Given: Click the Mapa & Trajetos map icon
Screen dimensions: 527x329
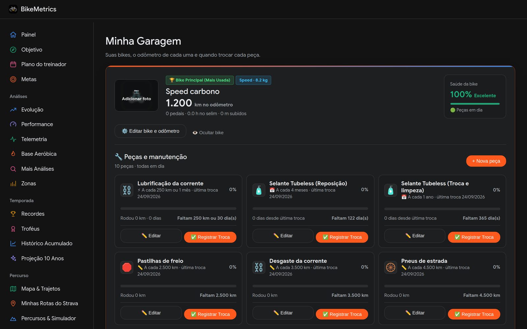Looking at the screenshot, I should pyautogui.click(x=13, y=289).
